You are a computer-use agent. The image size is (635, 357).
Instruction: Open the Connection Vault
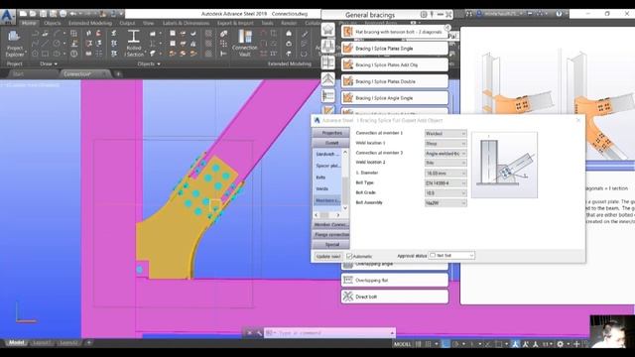245,44
